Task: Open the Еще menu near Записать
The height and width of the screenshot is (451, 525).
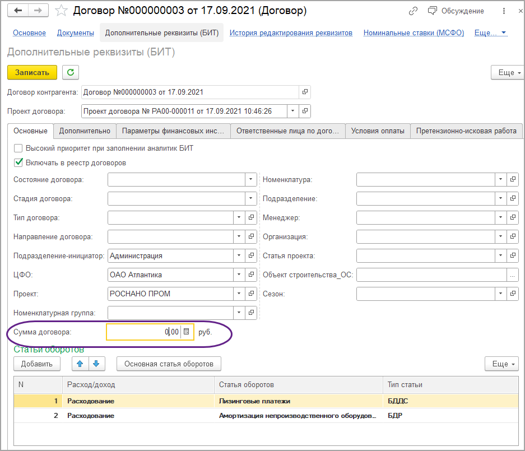Action: pos(506,72)
